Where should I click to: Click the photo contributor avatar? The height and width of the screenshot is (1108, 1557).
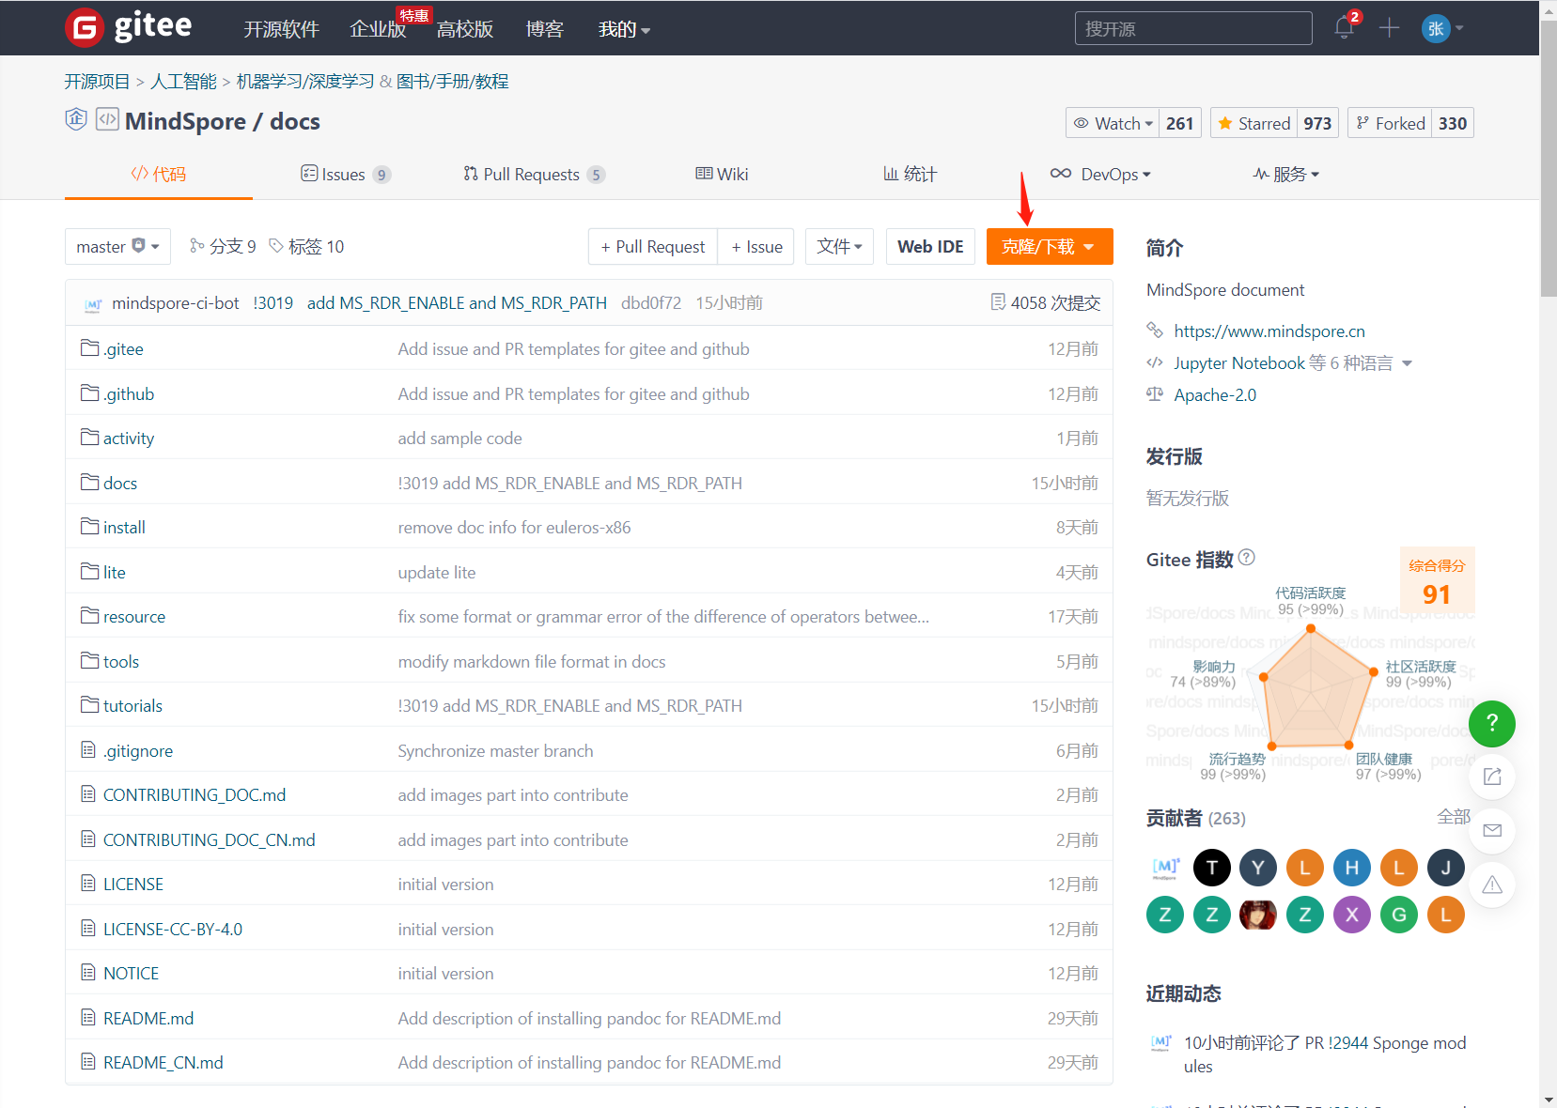pos(1258,915)
